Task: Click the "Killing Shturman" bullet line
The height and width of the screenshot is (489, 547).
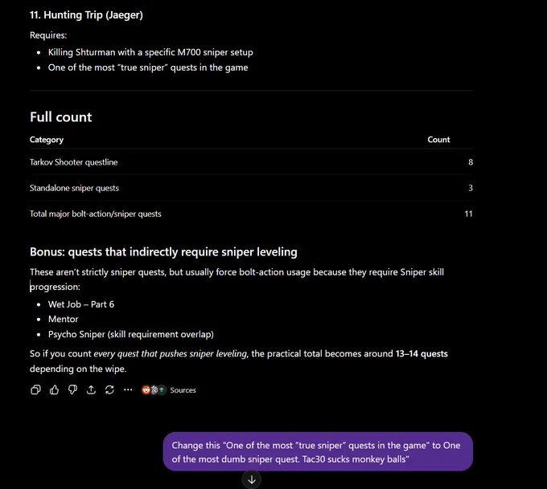Action: click(x=150, y=52)
